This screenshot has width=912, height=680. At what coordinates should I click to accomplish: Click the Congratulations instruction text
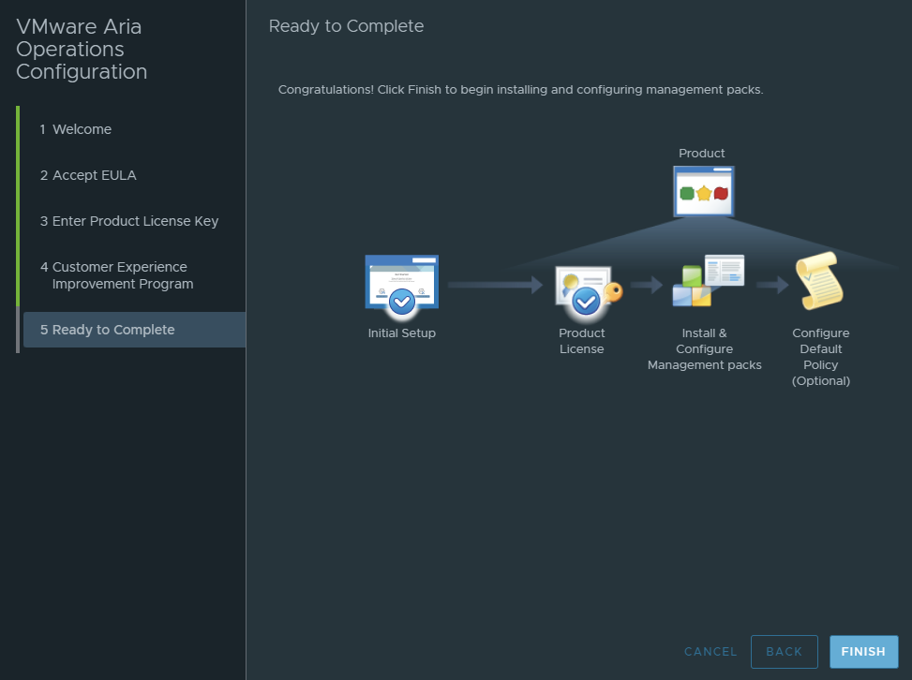[x=520, y=90]
